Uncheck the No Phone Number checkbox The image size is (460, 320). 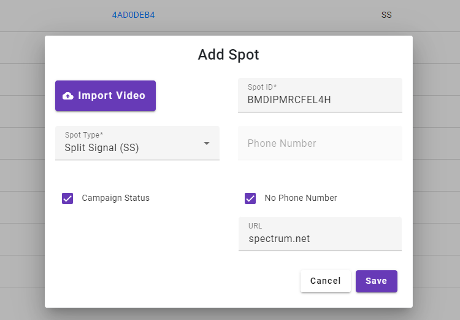click(250, 198)
